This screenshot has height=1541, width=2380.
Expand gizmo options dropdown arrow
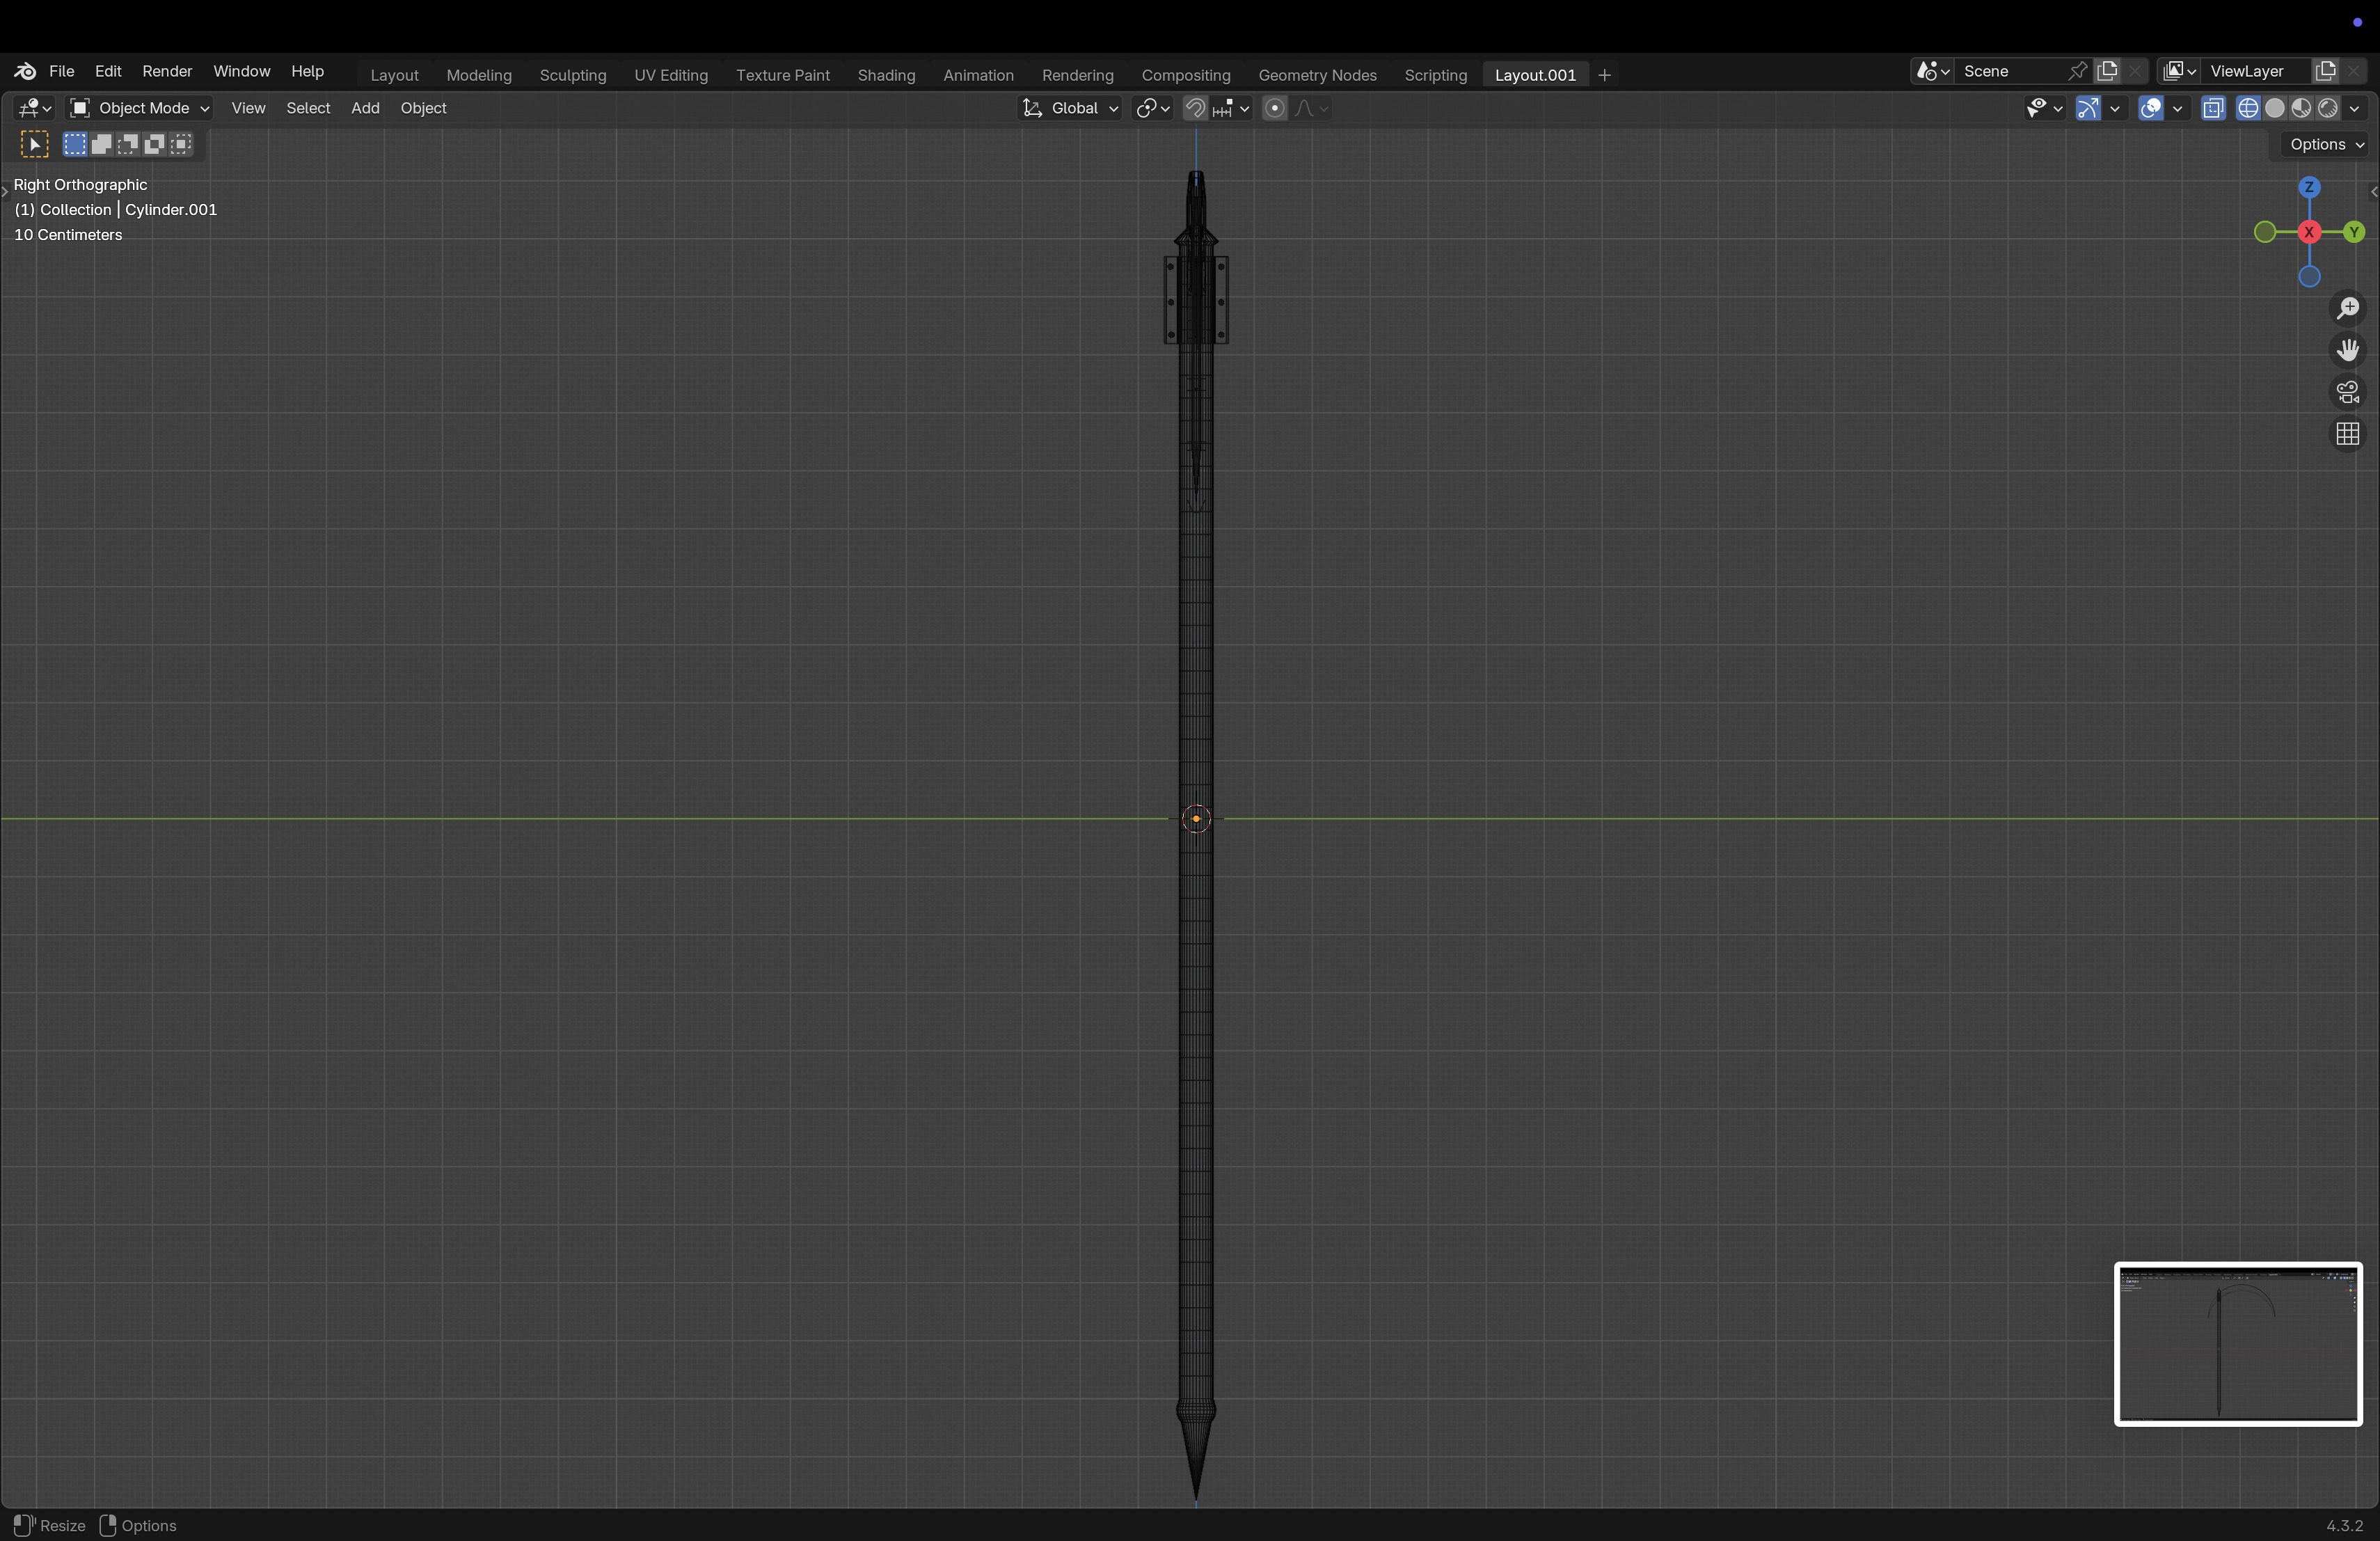(2114, 108)
